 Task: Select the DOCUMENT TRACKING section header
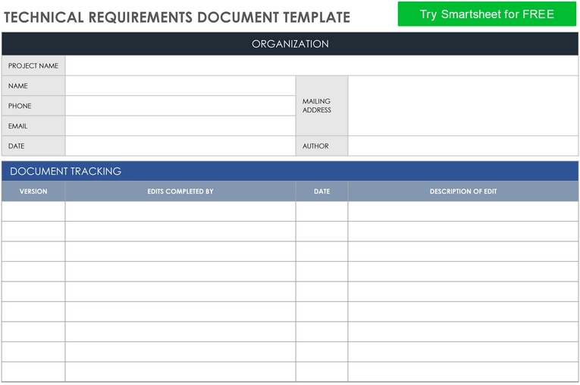pos(290,171)
